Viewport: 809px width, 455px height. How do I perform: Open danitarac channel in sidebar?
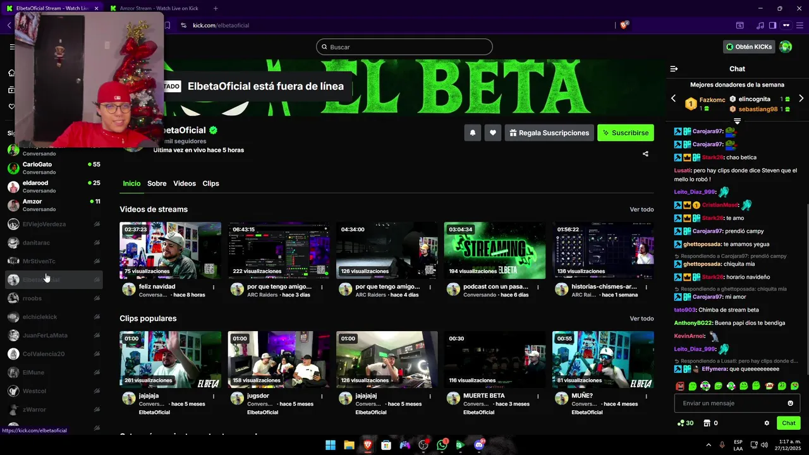pos(54,243)
